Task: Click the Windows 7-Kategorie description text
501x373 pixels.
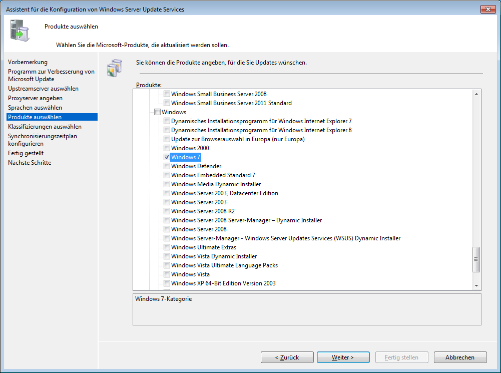Action: click(163, 299)
